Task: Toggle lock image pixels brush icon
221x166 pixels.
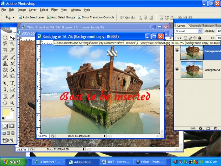Action: click(190, 38)
